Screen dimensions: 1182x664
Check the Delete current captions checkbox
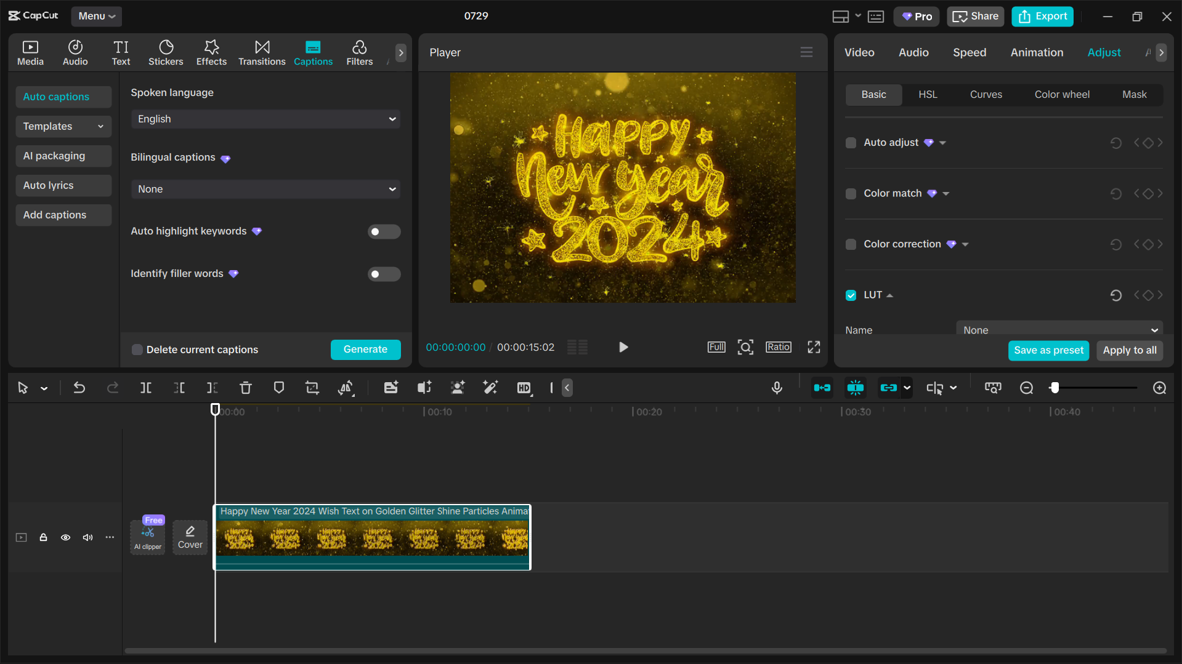coord(137,350)
